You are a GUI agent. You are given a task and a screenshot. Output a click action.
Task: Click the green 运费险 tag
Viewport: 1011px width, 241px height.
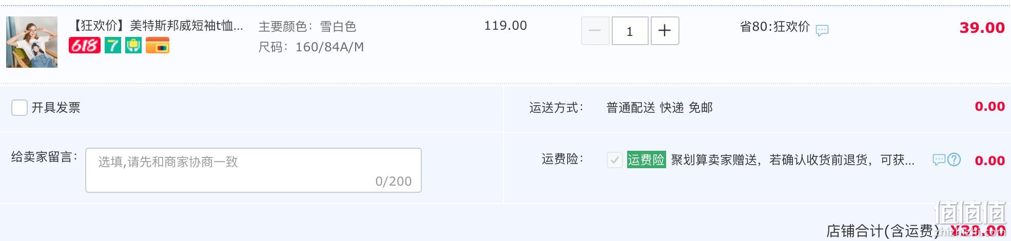pyautogui.click(x=646, y=160)
